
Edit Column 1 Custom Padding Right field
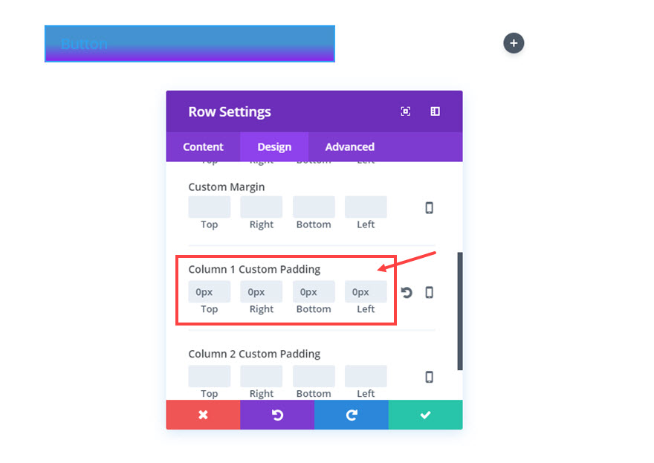pyautogui.click(x=262, y=292)
